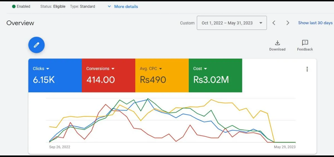
Task: Download the overview report
Action: [x=277, y=46]
